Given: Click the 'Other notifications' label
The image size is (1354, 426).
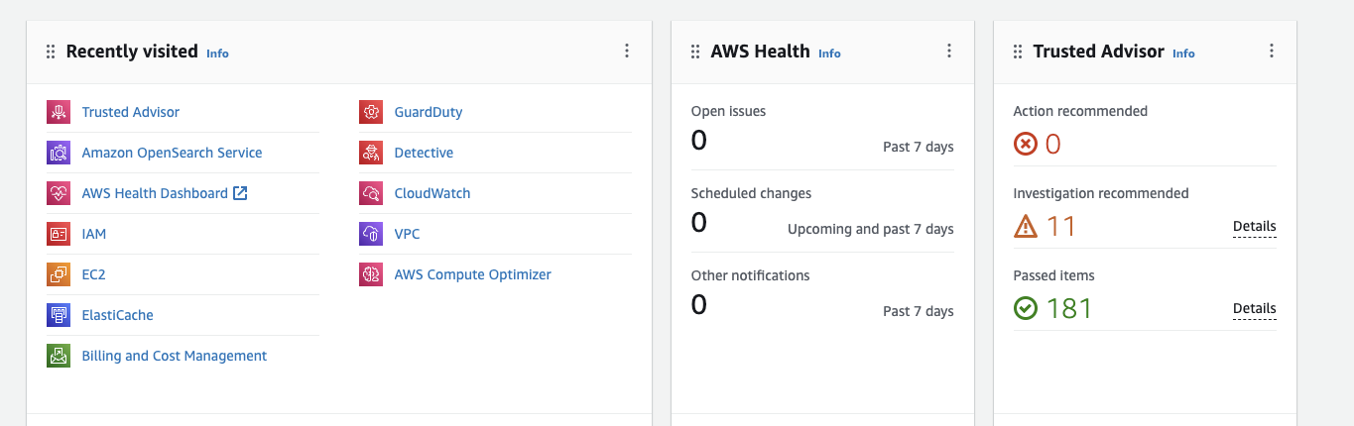Looking at the screenshot, I should (x=750, y=275).
